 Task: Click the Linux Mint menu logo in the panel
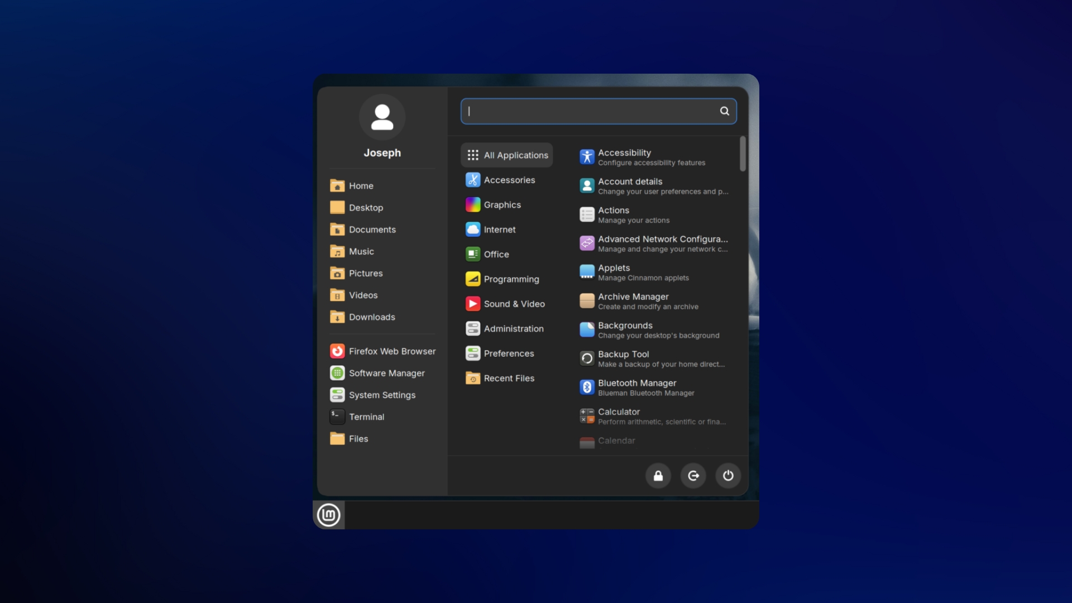click(x=328, y=515)
